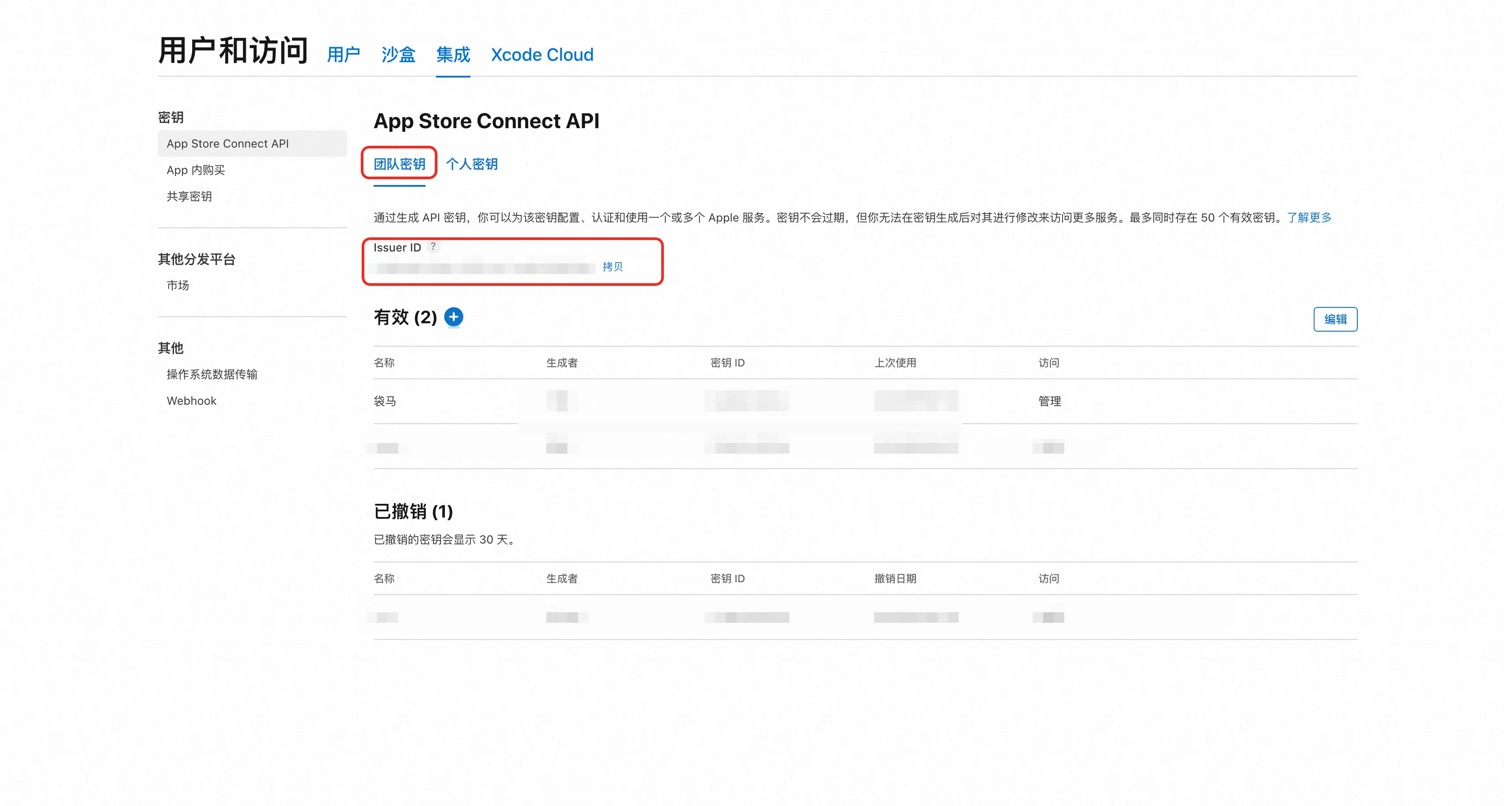
Task: Click the 了解更多 link
Action: 1309,218
